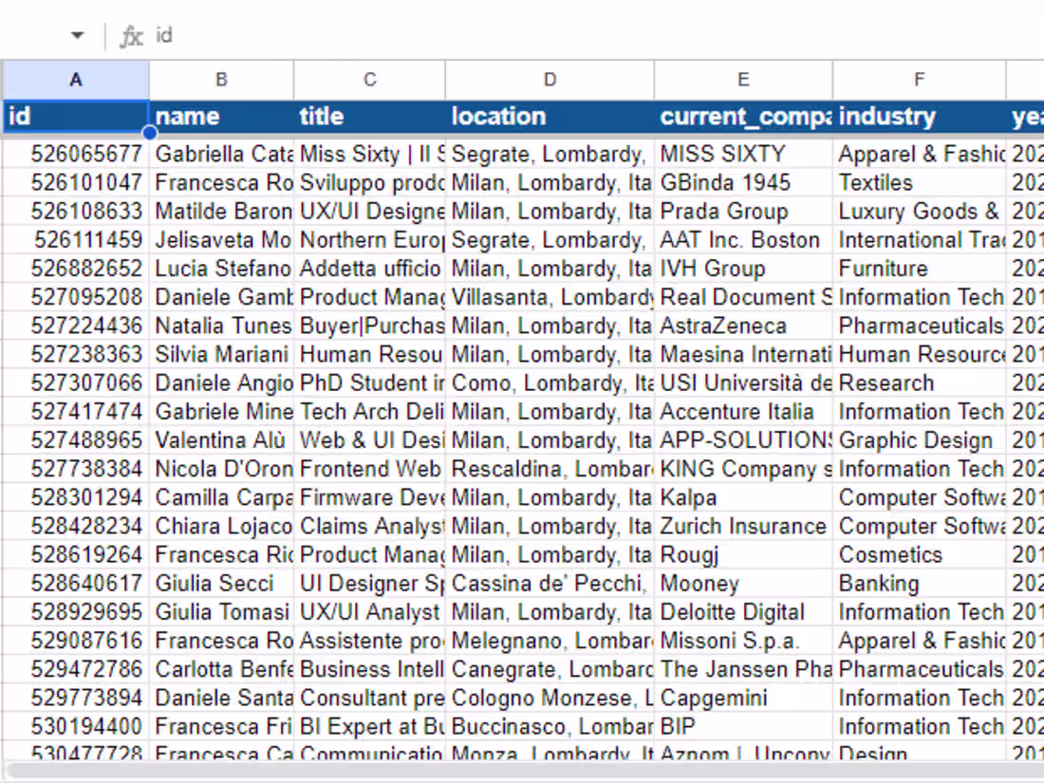Open the Name Box dropdown arrow
Image resolution: width=1044 pixels, height=783 pixels.
(78, 34)
